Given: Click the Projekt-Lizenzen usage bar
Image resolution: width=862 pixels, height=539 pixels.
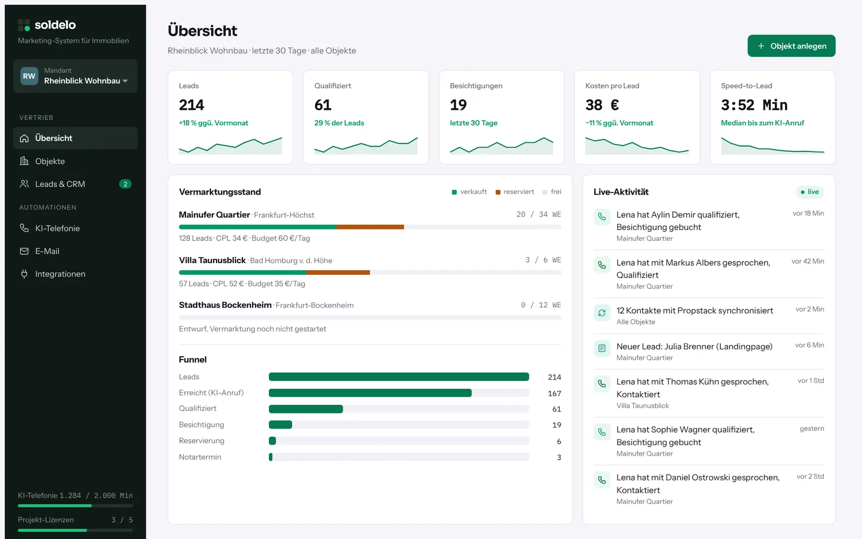Looking at the screenshot, I should pos(75,530).
